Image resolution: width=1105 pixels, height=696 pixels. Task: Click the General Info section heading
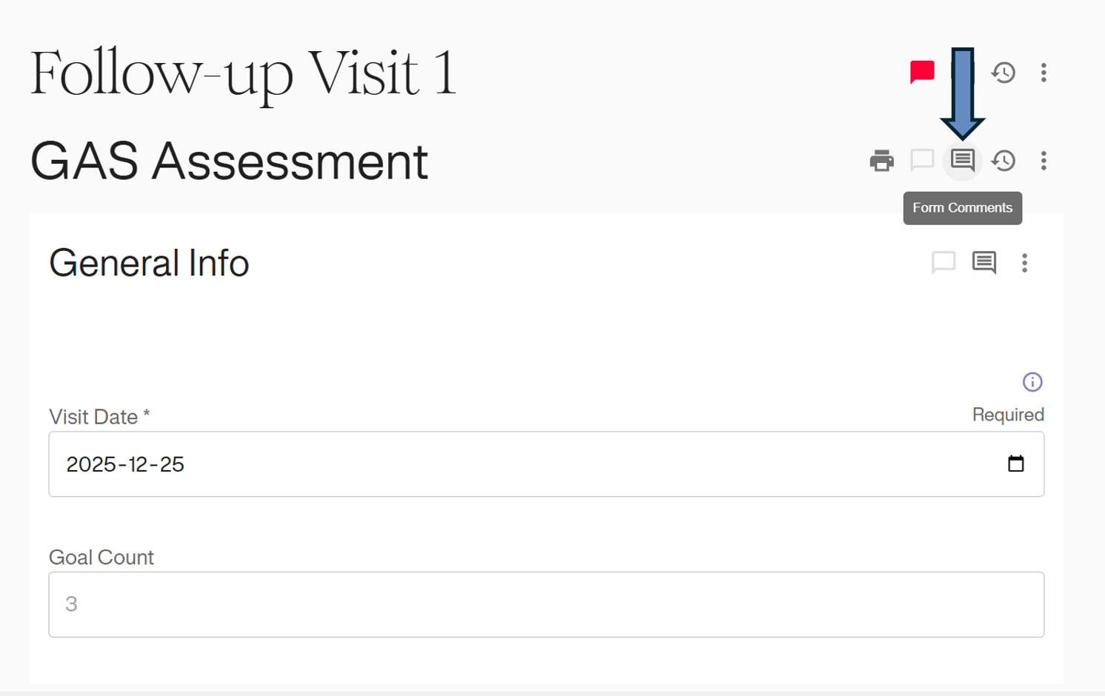tap(149, 263)
